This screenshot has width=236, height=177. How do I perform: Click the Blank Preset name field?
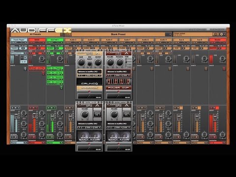pyautogui.click(x=118, y=34)
